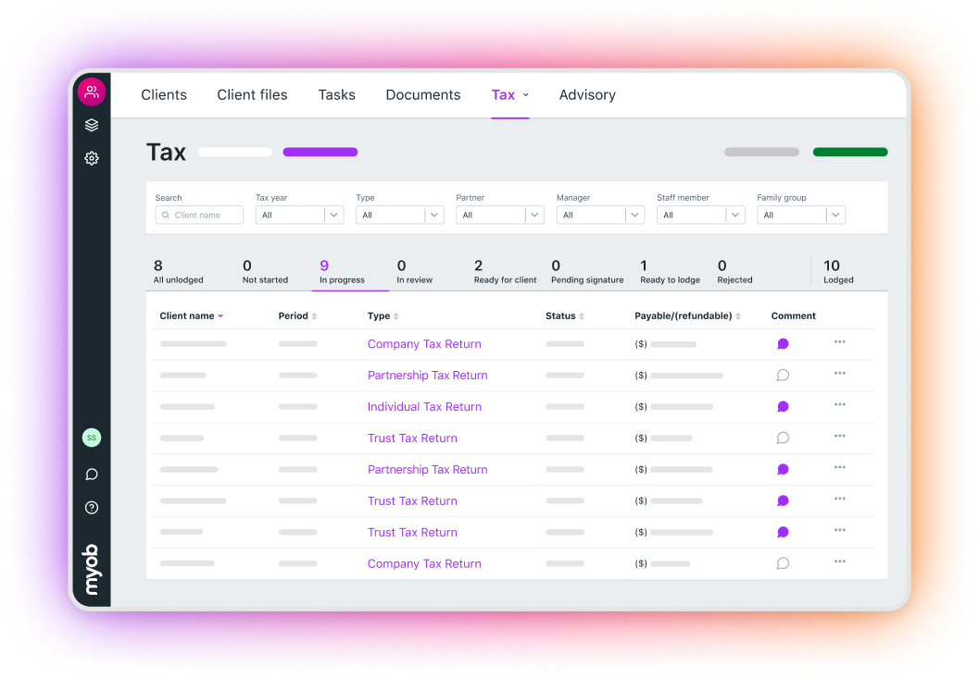Expand the Tax tab chevron menu

coord(526,94)
